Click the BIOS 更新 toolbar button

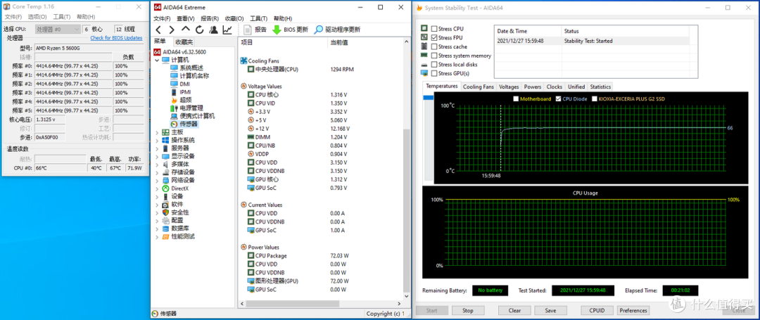[x=290, y=30]
